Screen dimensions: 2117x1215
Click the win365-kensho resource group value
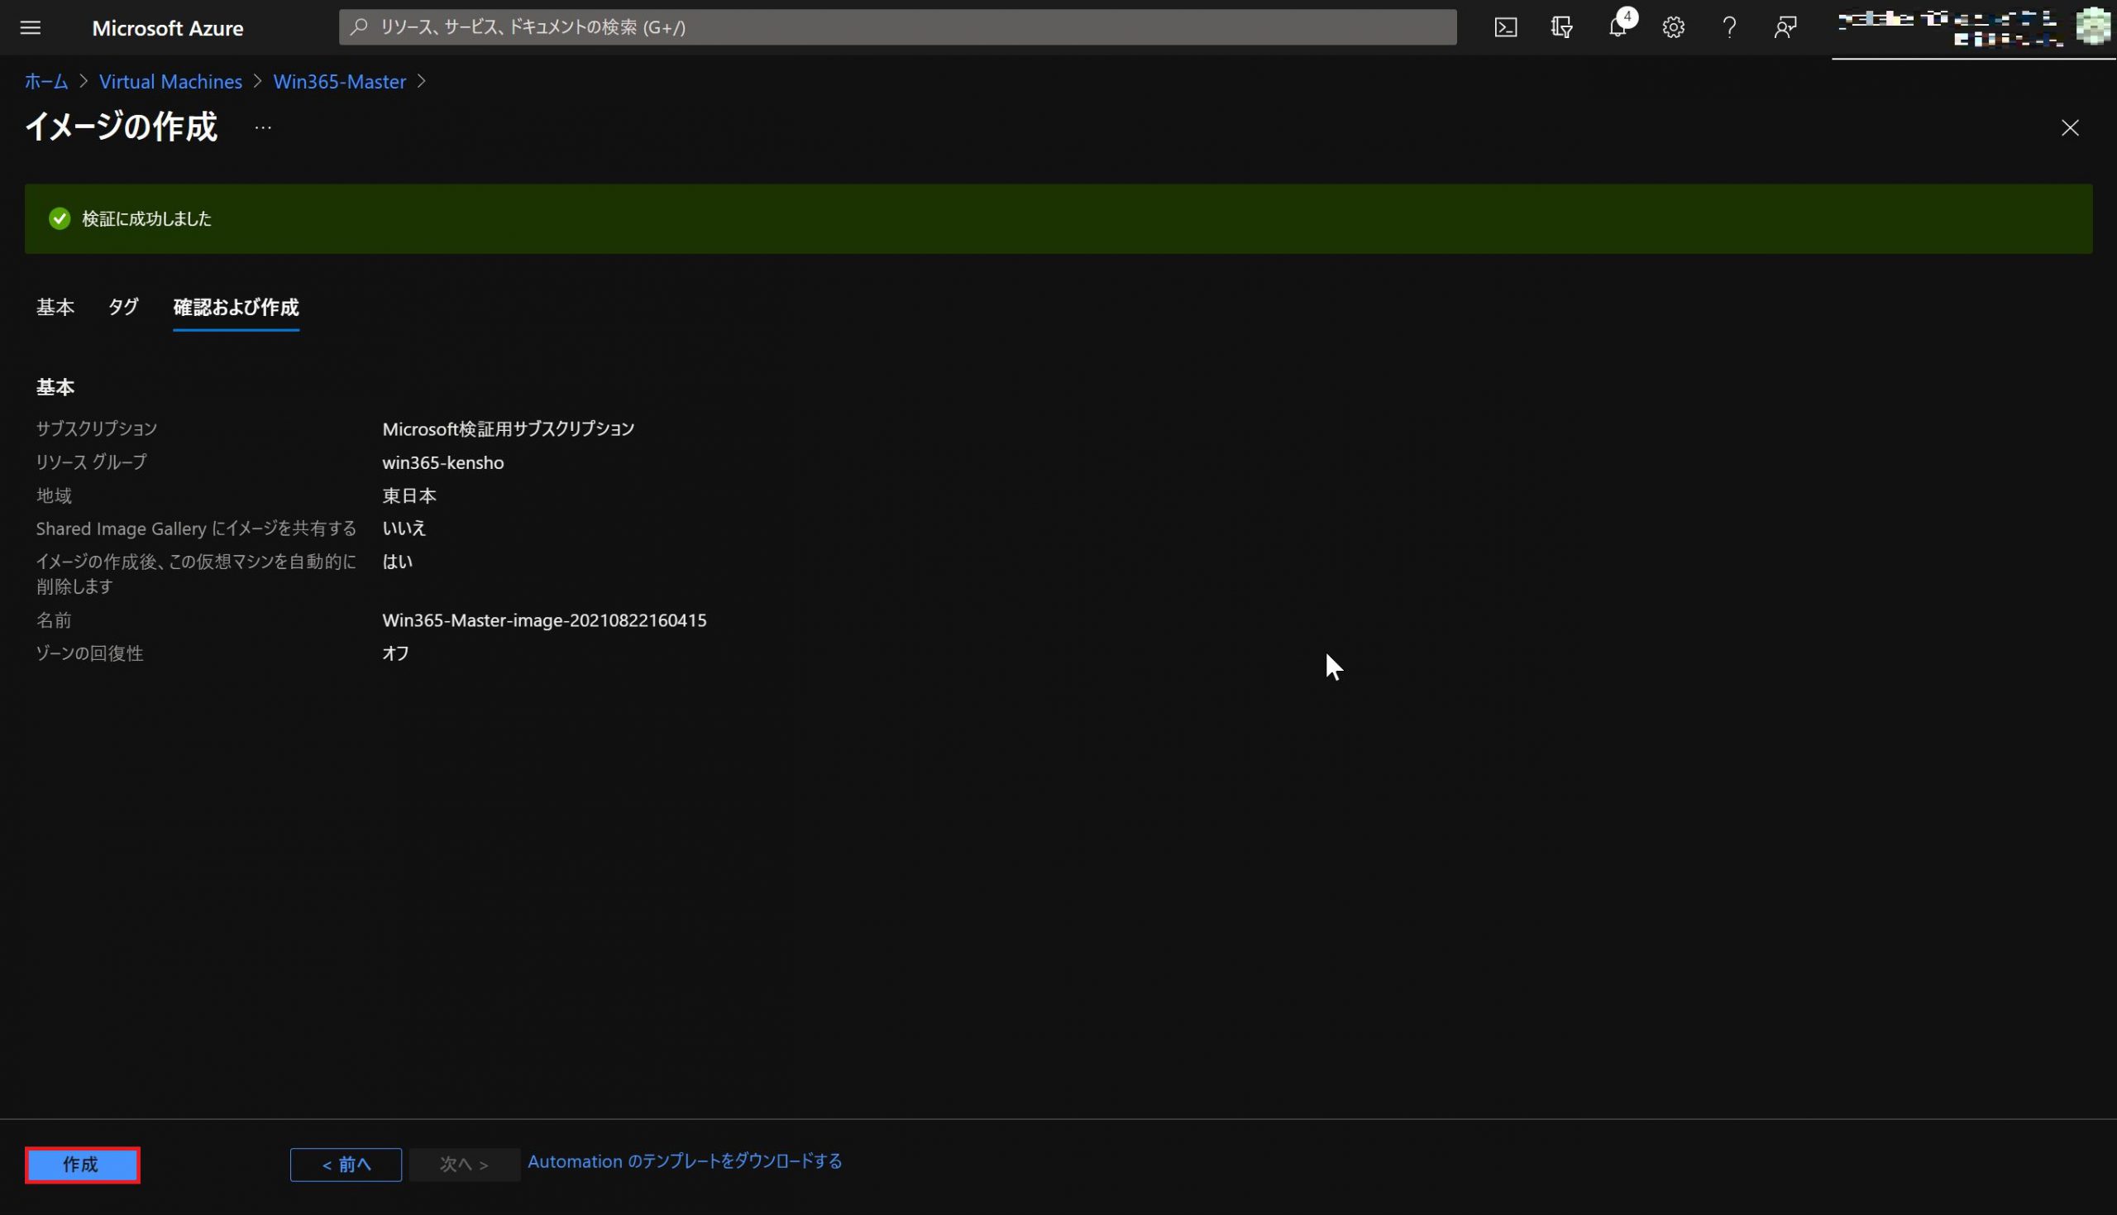pos(443,462)
